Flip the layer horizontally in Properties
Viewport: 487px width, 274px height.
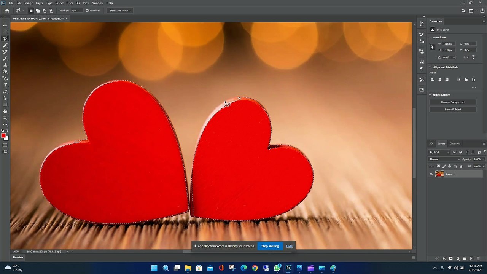[466, 57]
